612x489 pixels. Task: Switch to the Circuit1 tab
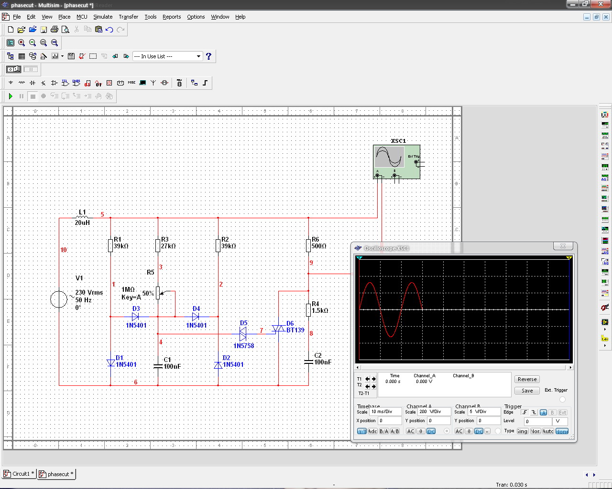point(20,474)
